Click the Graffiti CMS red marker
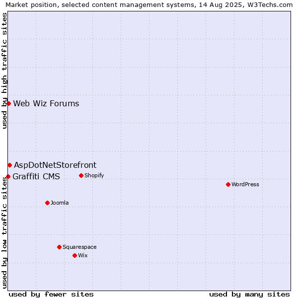298x298 pixels. pos(8,176)
